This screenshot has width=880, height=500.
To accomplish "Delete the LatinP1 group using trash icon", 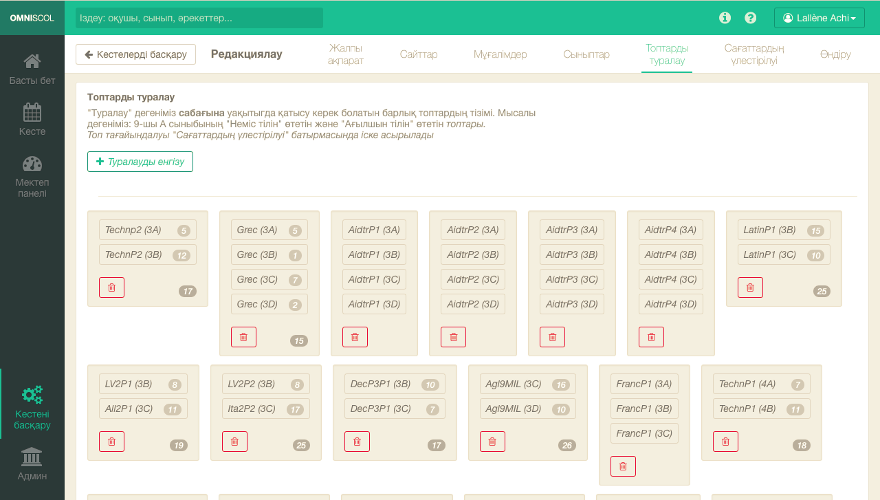I will [x=750, y=287].
